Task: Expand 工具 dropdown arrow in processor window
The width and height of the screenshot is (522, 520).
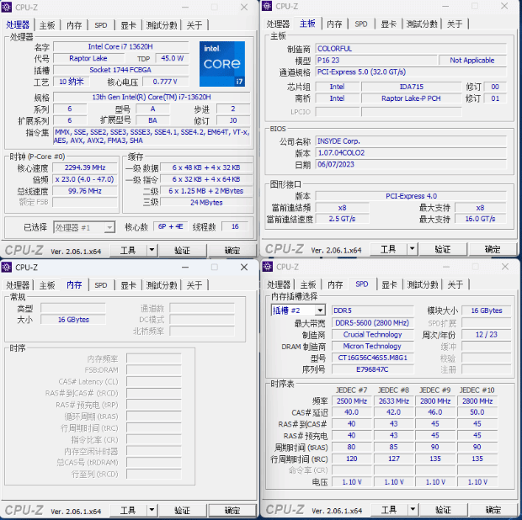Action: (x=152, y=250)
